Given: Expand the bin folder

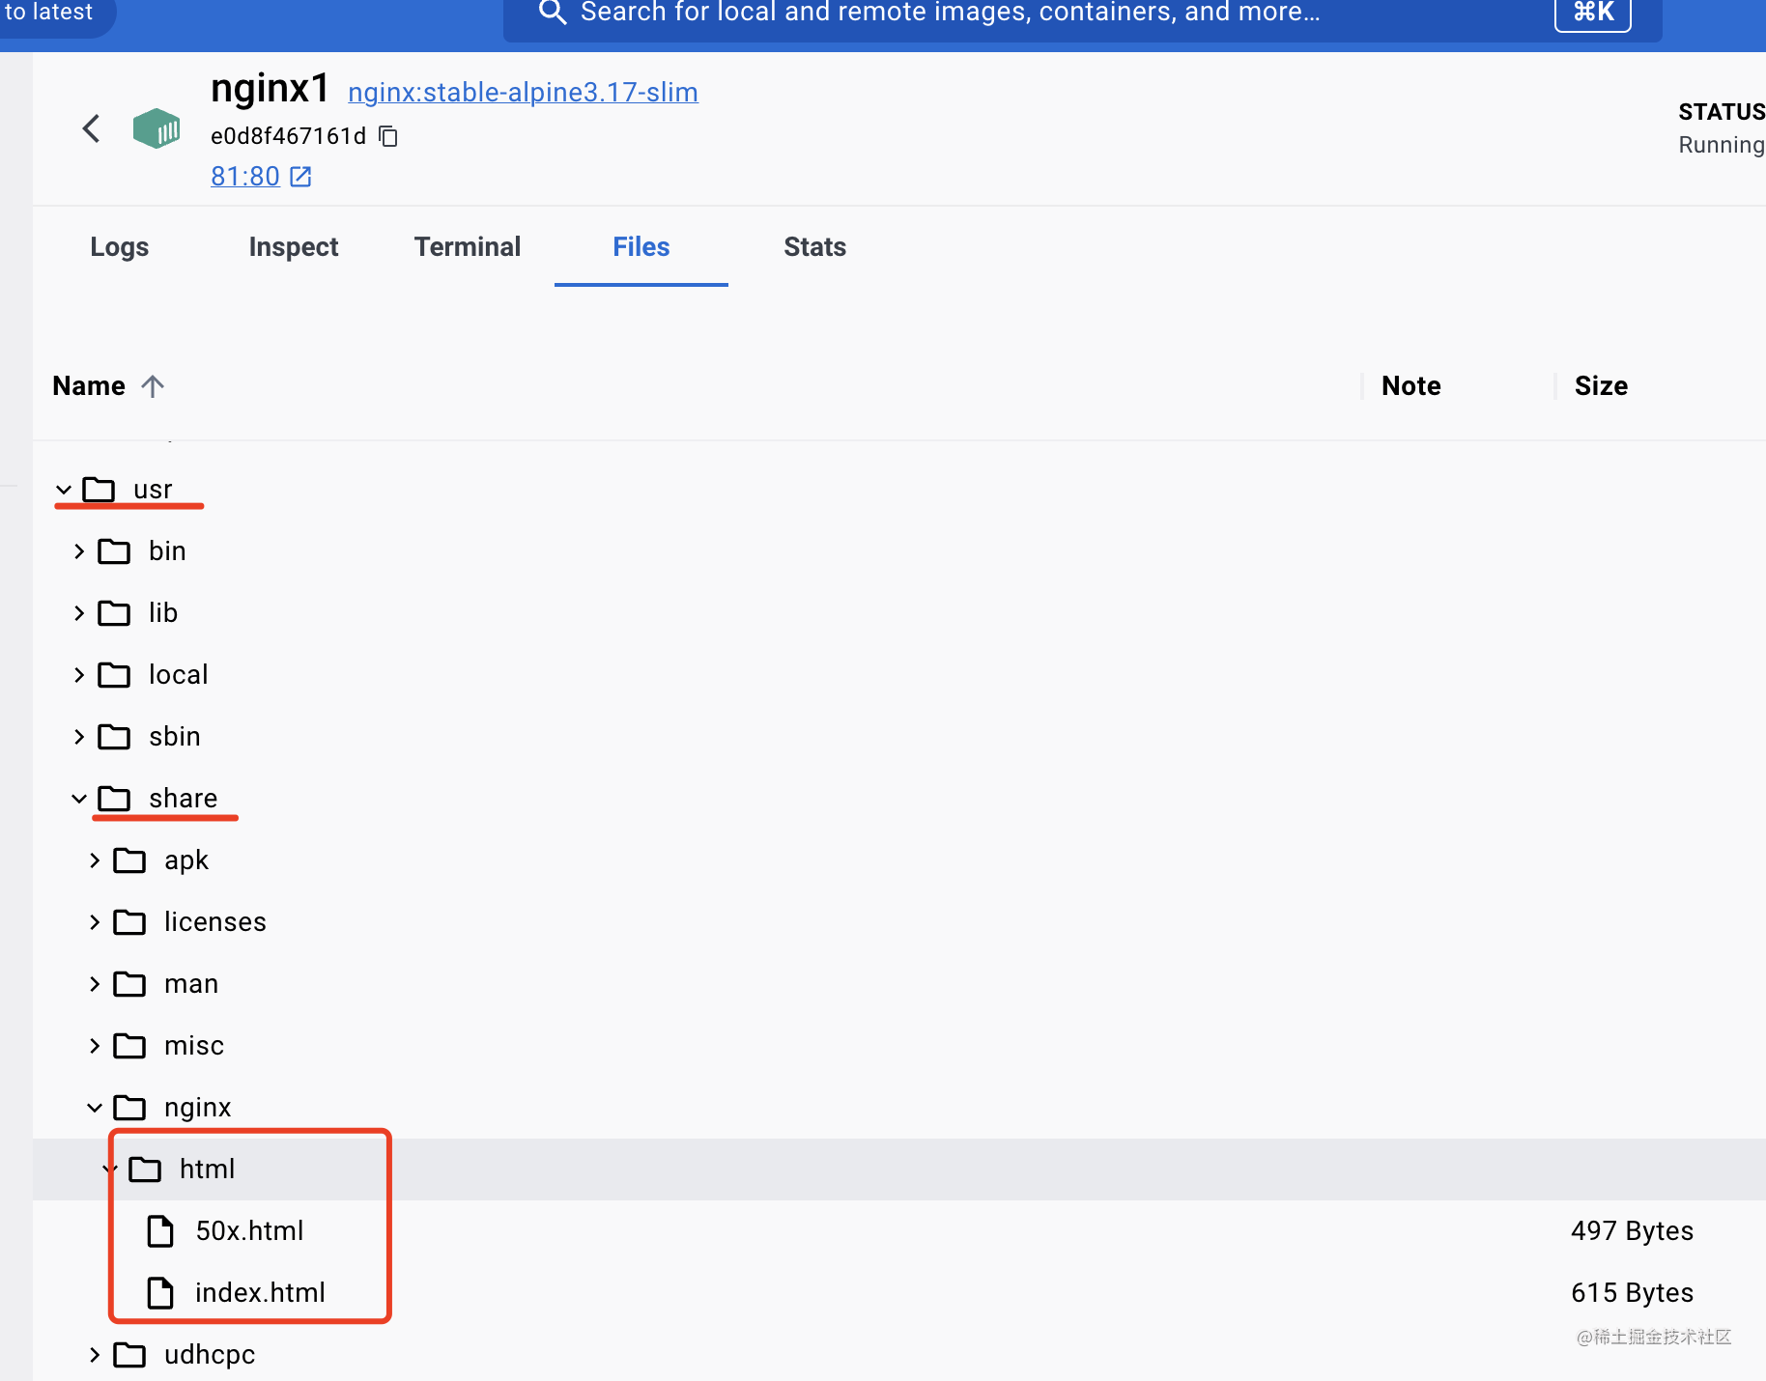Looking at the screenshot, I should pyautogui.click(x=79, y=551).
